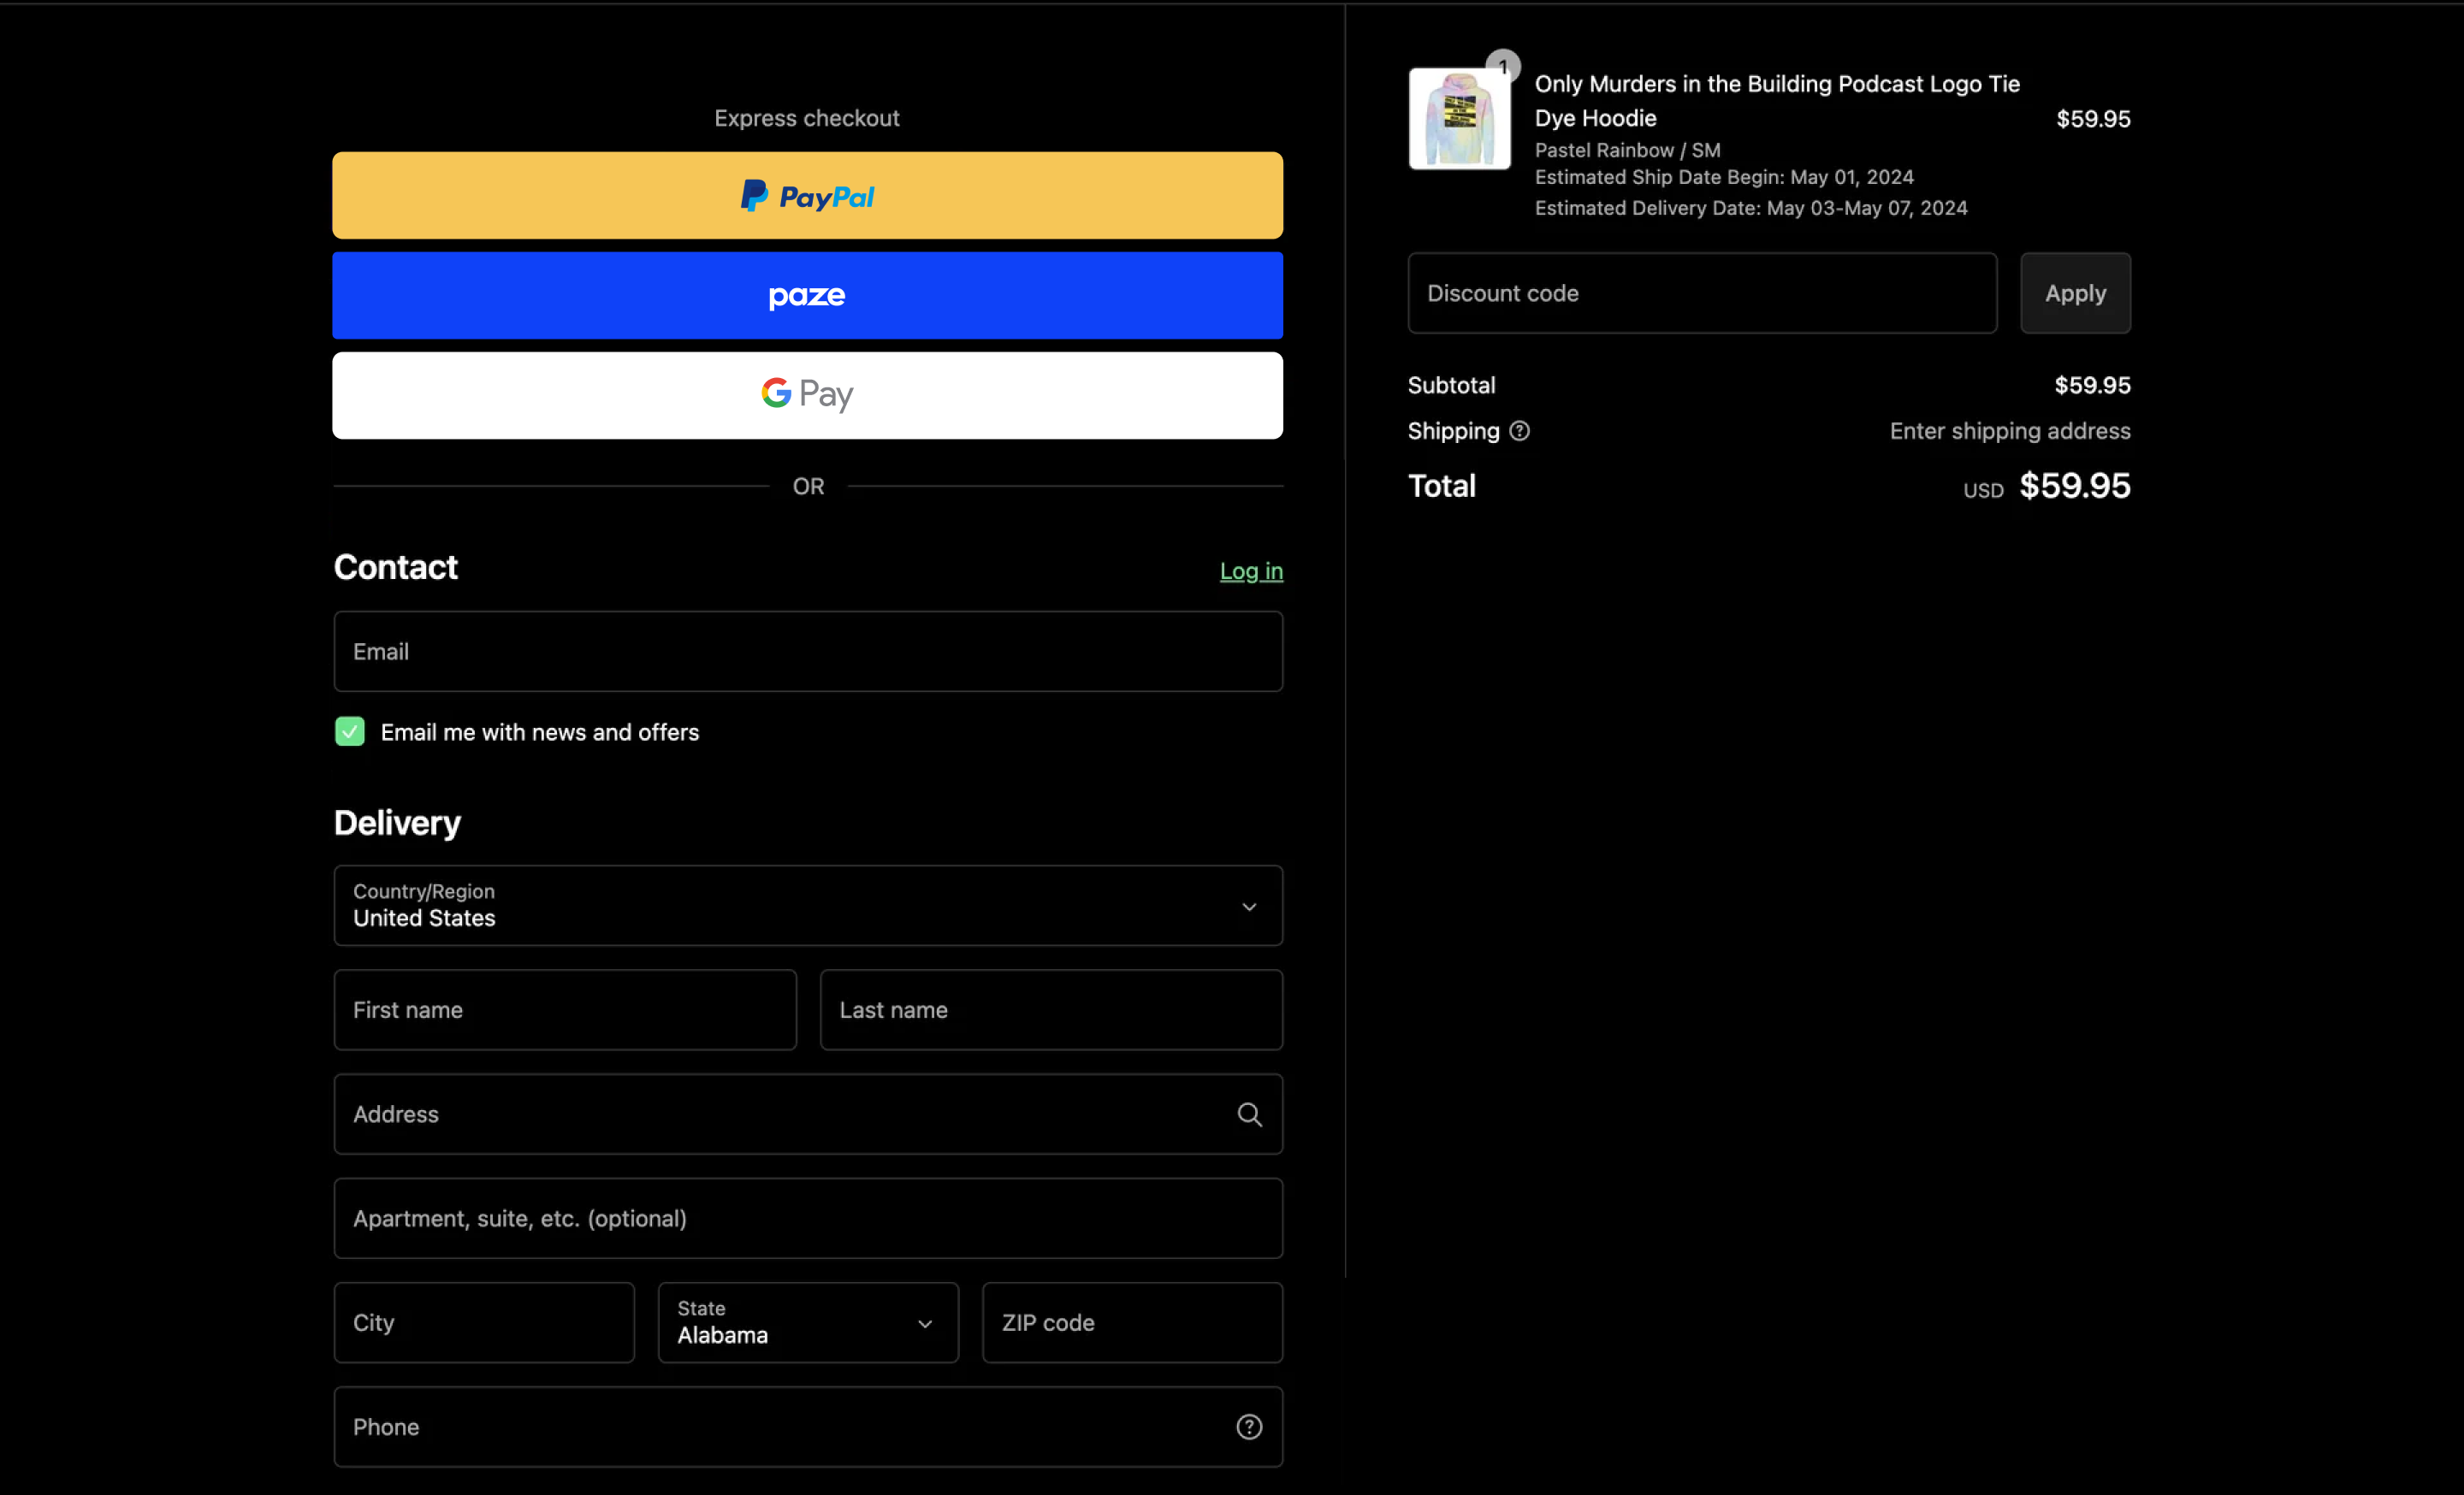
Task: Pay with the PayPal express button
Action: pos(807,196)
